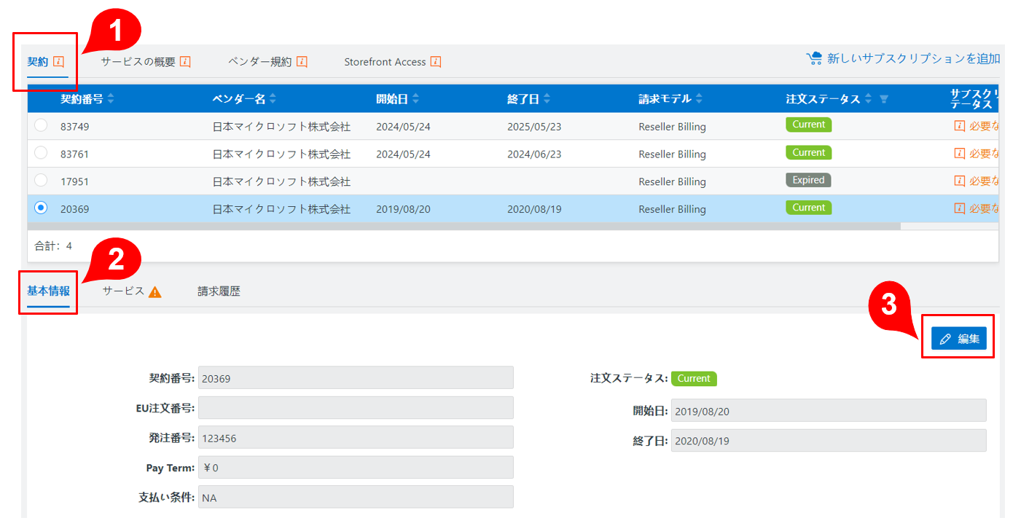Open the ベンダー規約 tab

(259, 62)
